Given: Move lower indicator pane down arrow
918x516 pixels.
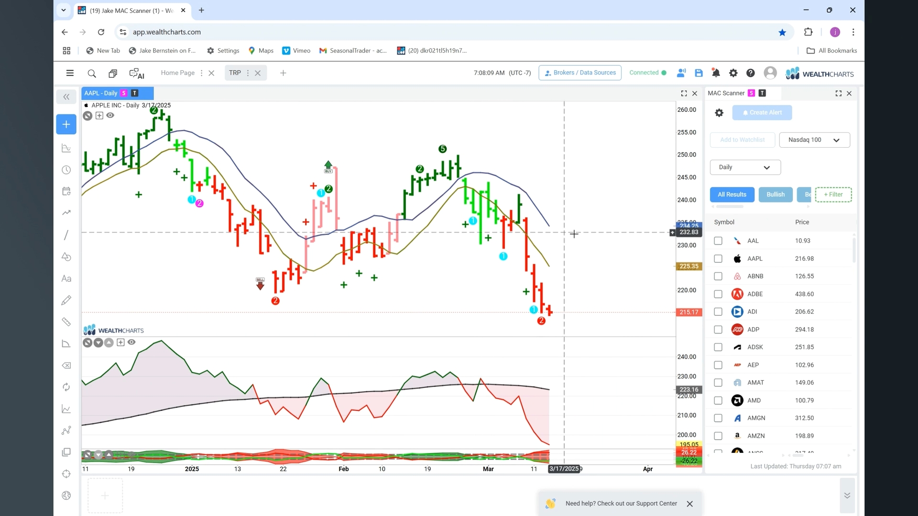Looking at the screenshot, I should pyautogui.click(x=98, y=343).
